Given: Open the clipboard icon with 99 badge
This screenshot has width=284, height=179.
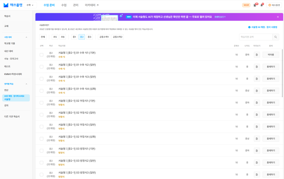Looking at the screenshot, I should [255, 5].
